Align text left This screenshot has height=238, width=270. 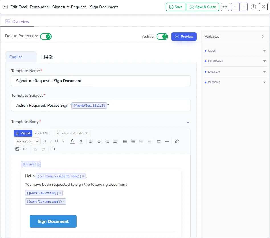[91, 141]
